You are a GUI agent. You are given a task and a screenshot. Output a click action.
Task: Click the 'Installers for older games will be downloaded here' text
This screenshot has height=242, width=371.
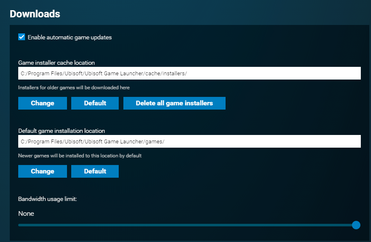pyautogui.click(x=74, y=88)
